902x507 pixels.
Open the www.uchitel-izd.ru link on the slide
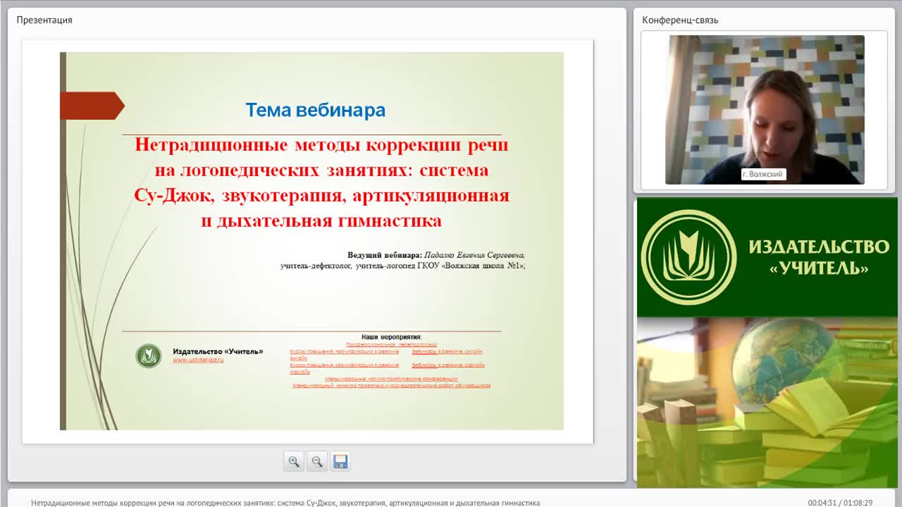point(198,360)
